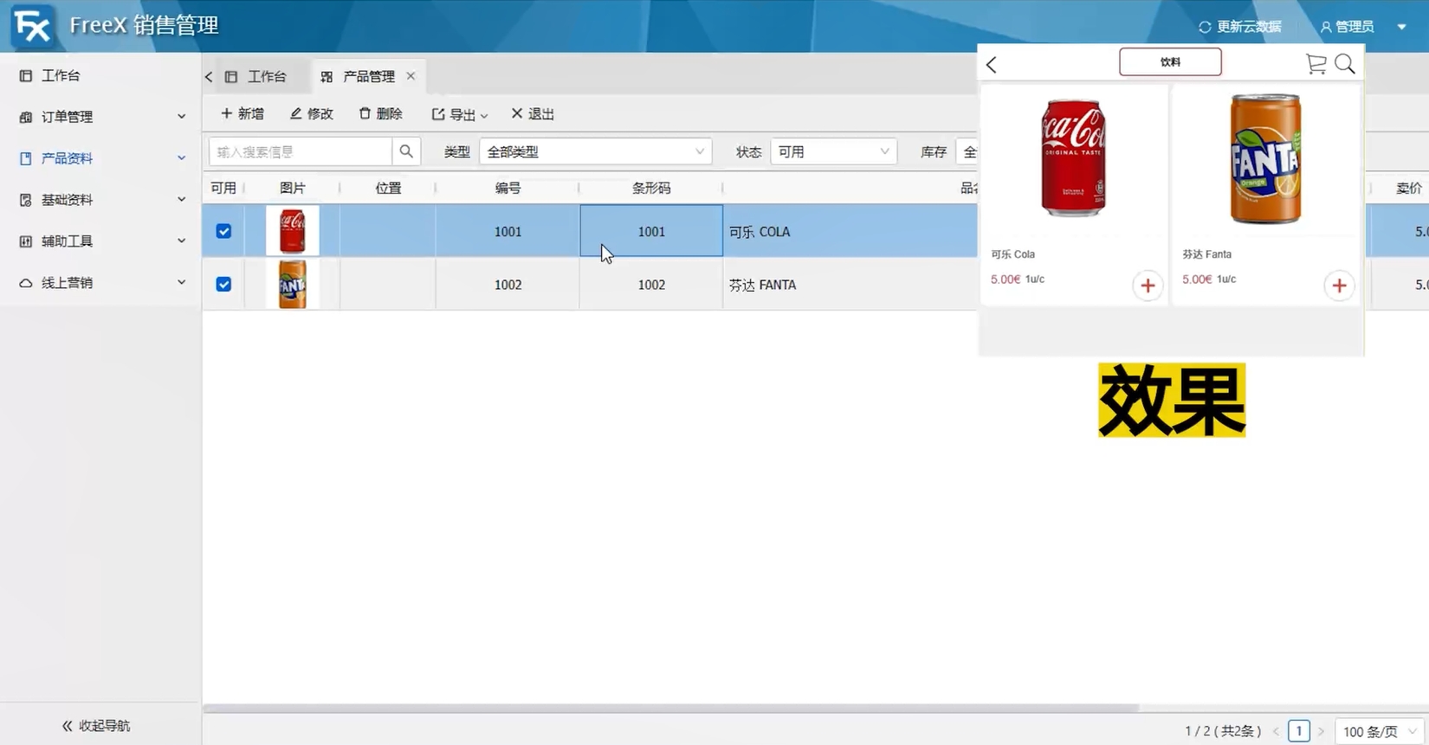Click the product search input field
Image resolution: width=1429 pixels, height=745 pixels.
tap(301, 151)
